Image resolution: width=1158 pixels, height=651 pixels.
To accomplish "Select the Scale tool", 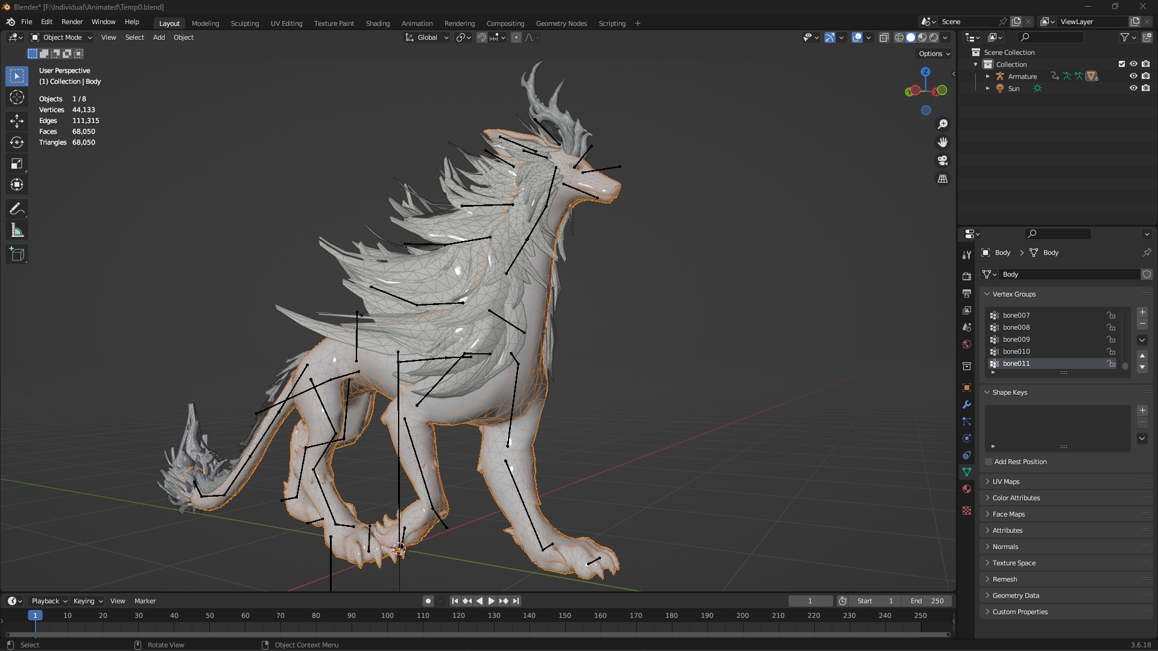I will (17, 164).
